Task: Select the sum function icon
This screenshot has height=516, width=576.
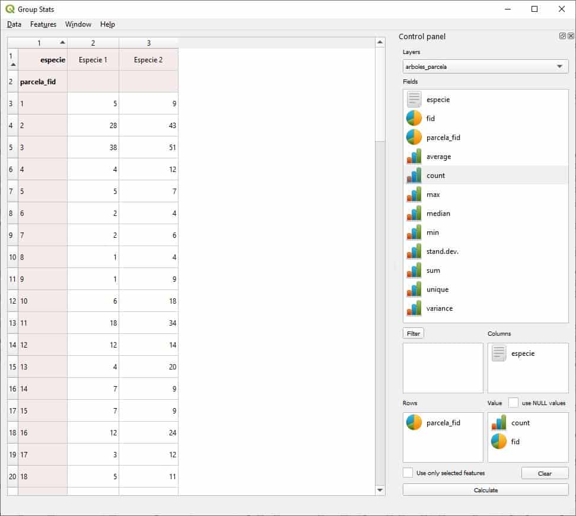Action: (x=414, y=270)
